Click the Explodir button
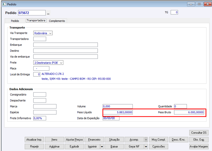This screenshot has width=212, height=151. tap(74, 146)
